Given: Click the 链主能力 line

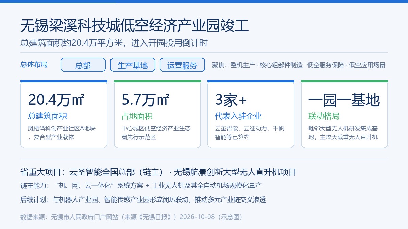Looking at the screenshot, I should point(141,186).
